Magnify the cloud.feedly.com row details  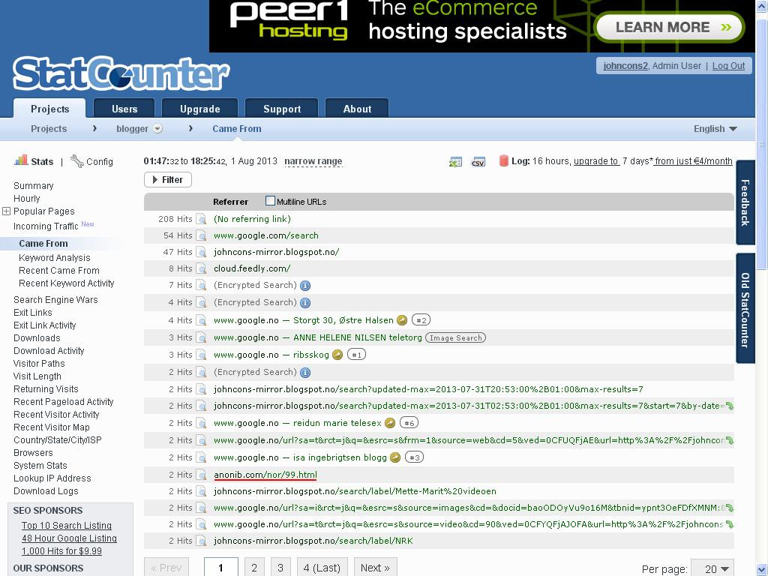click(x=201, y=268)
